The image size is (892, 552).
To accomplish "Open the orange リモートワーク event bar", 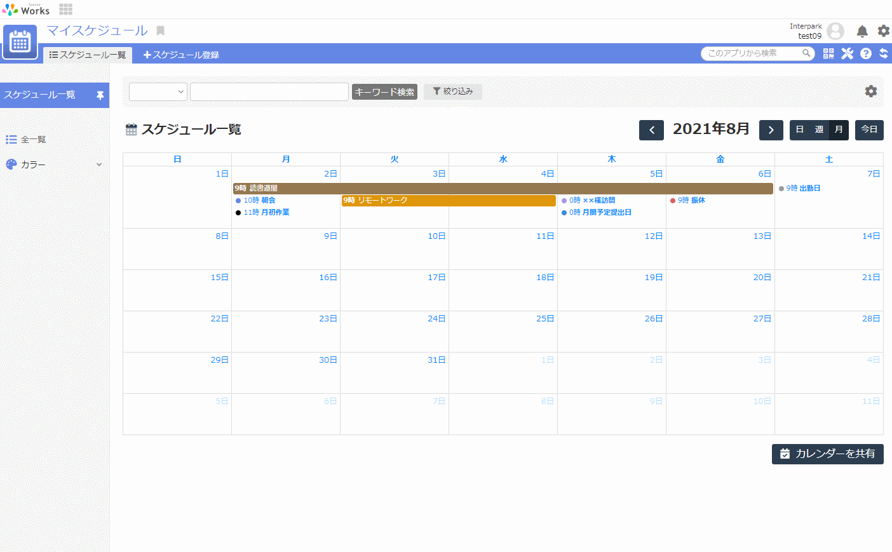I will point(449,200).
